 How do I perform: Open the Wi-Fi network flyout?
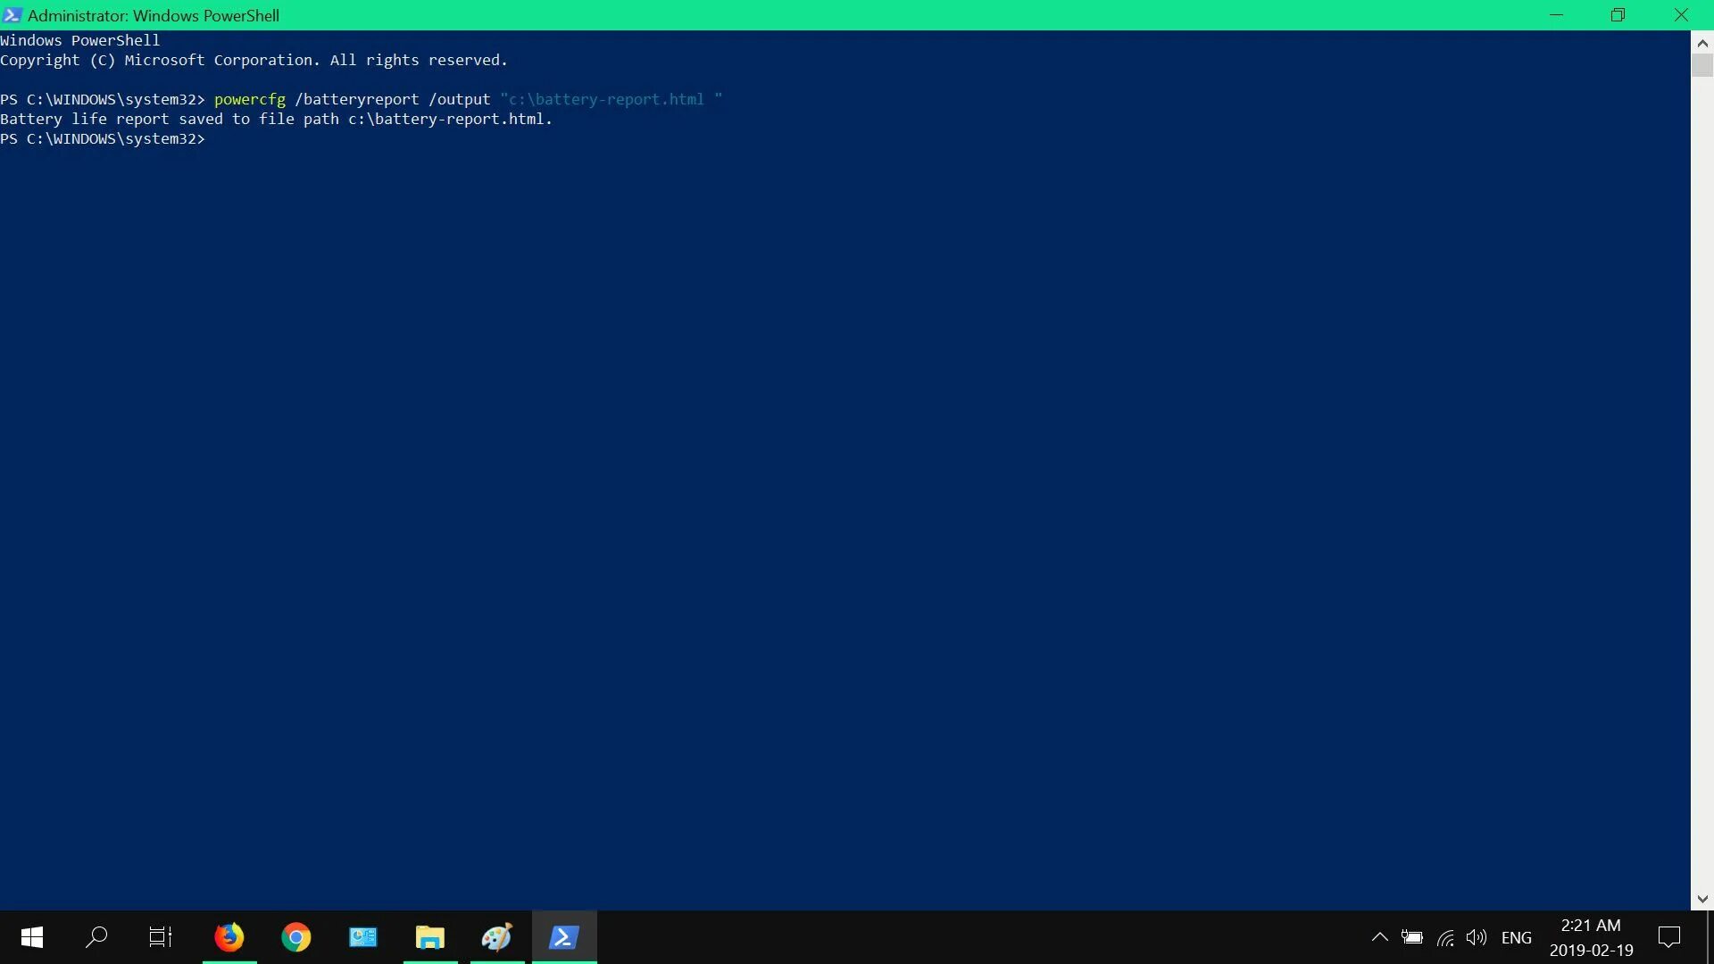pyautogui.click(x=1445, y=937)
